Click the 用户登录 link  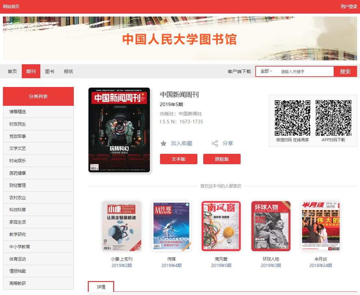pyautogui.click(x=349, y=6)
